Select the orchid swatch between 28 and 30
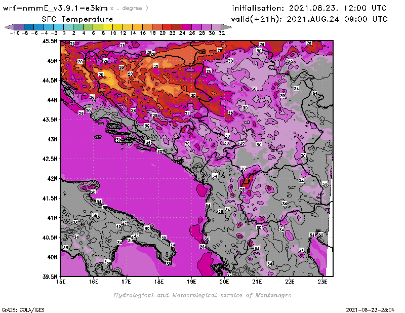The width and height of the screenshot is (405, 313). pos(207,27)
